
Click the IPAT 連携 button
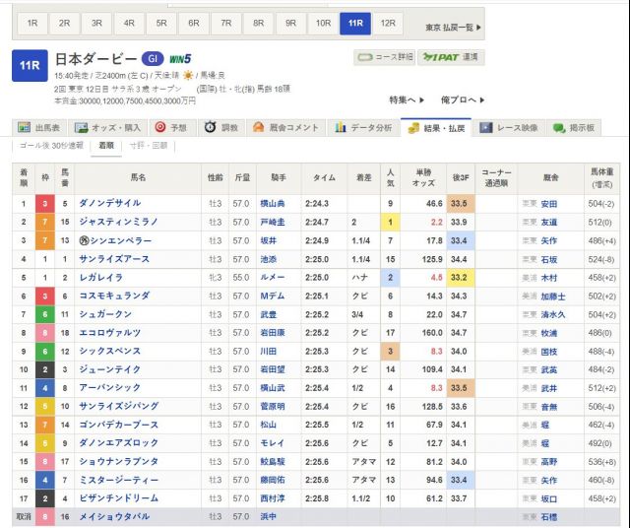coord(451,57)
